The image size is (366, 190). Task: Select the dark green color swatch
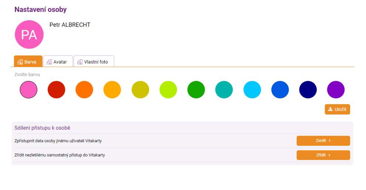(x=196, y=90)
